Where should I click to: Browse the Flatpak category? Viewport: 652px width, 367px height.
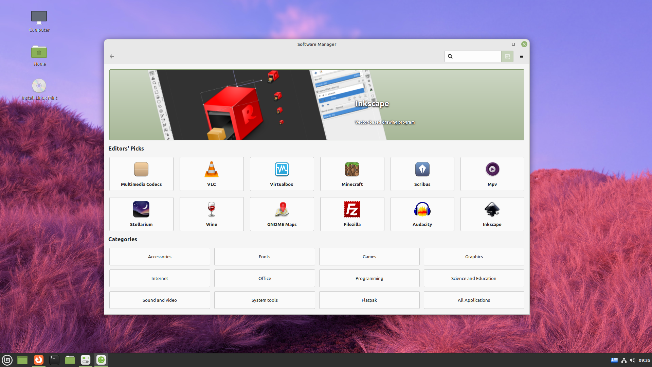[x=369, y=300]
